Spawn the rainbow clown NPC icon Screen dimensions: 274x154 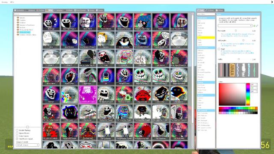(x=69, y=95)
